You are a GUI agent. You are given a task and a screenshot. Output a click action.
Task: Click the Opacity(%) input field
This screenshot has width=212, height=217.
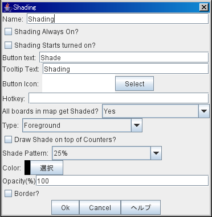pos(123,181)
